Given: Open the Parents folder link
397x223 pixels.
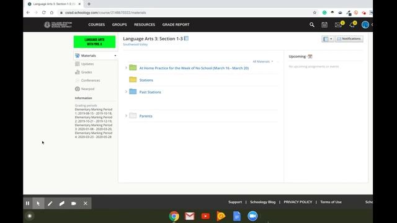Looking at the screenshot, I should (x=146, y=116).
